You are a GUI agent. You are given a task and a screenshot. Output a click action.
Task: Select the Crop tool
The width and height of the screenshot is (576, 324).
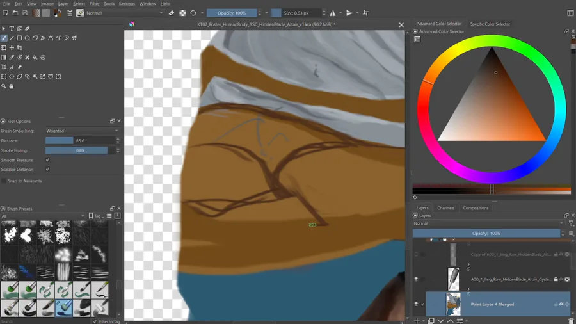[x=19, y=48]
